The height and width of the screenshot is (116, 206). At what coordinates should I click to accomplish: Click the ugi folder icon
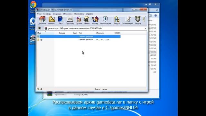point(38,40)
